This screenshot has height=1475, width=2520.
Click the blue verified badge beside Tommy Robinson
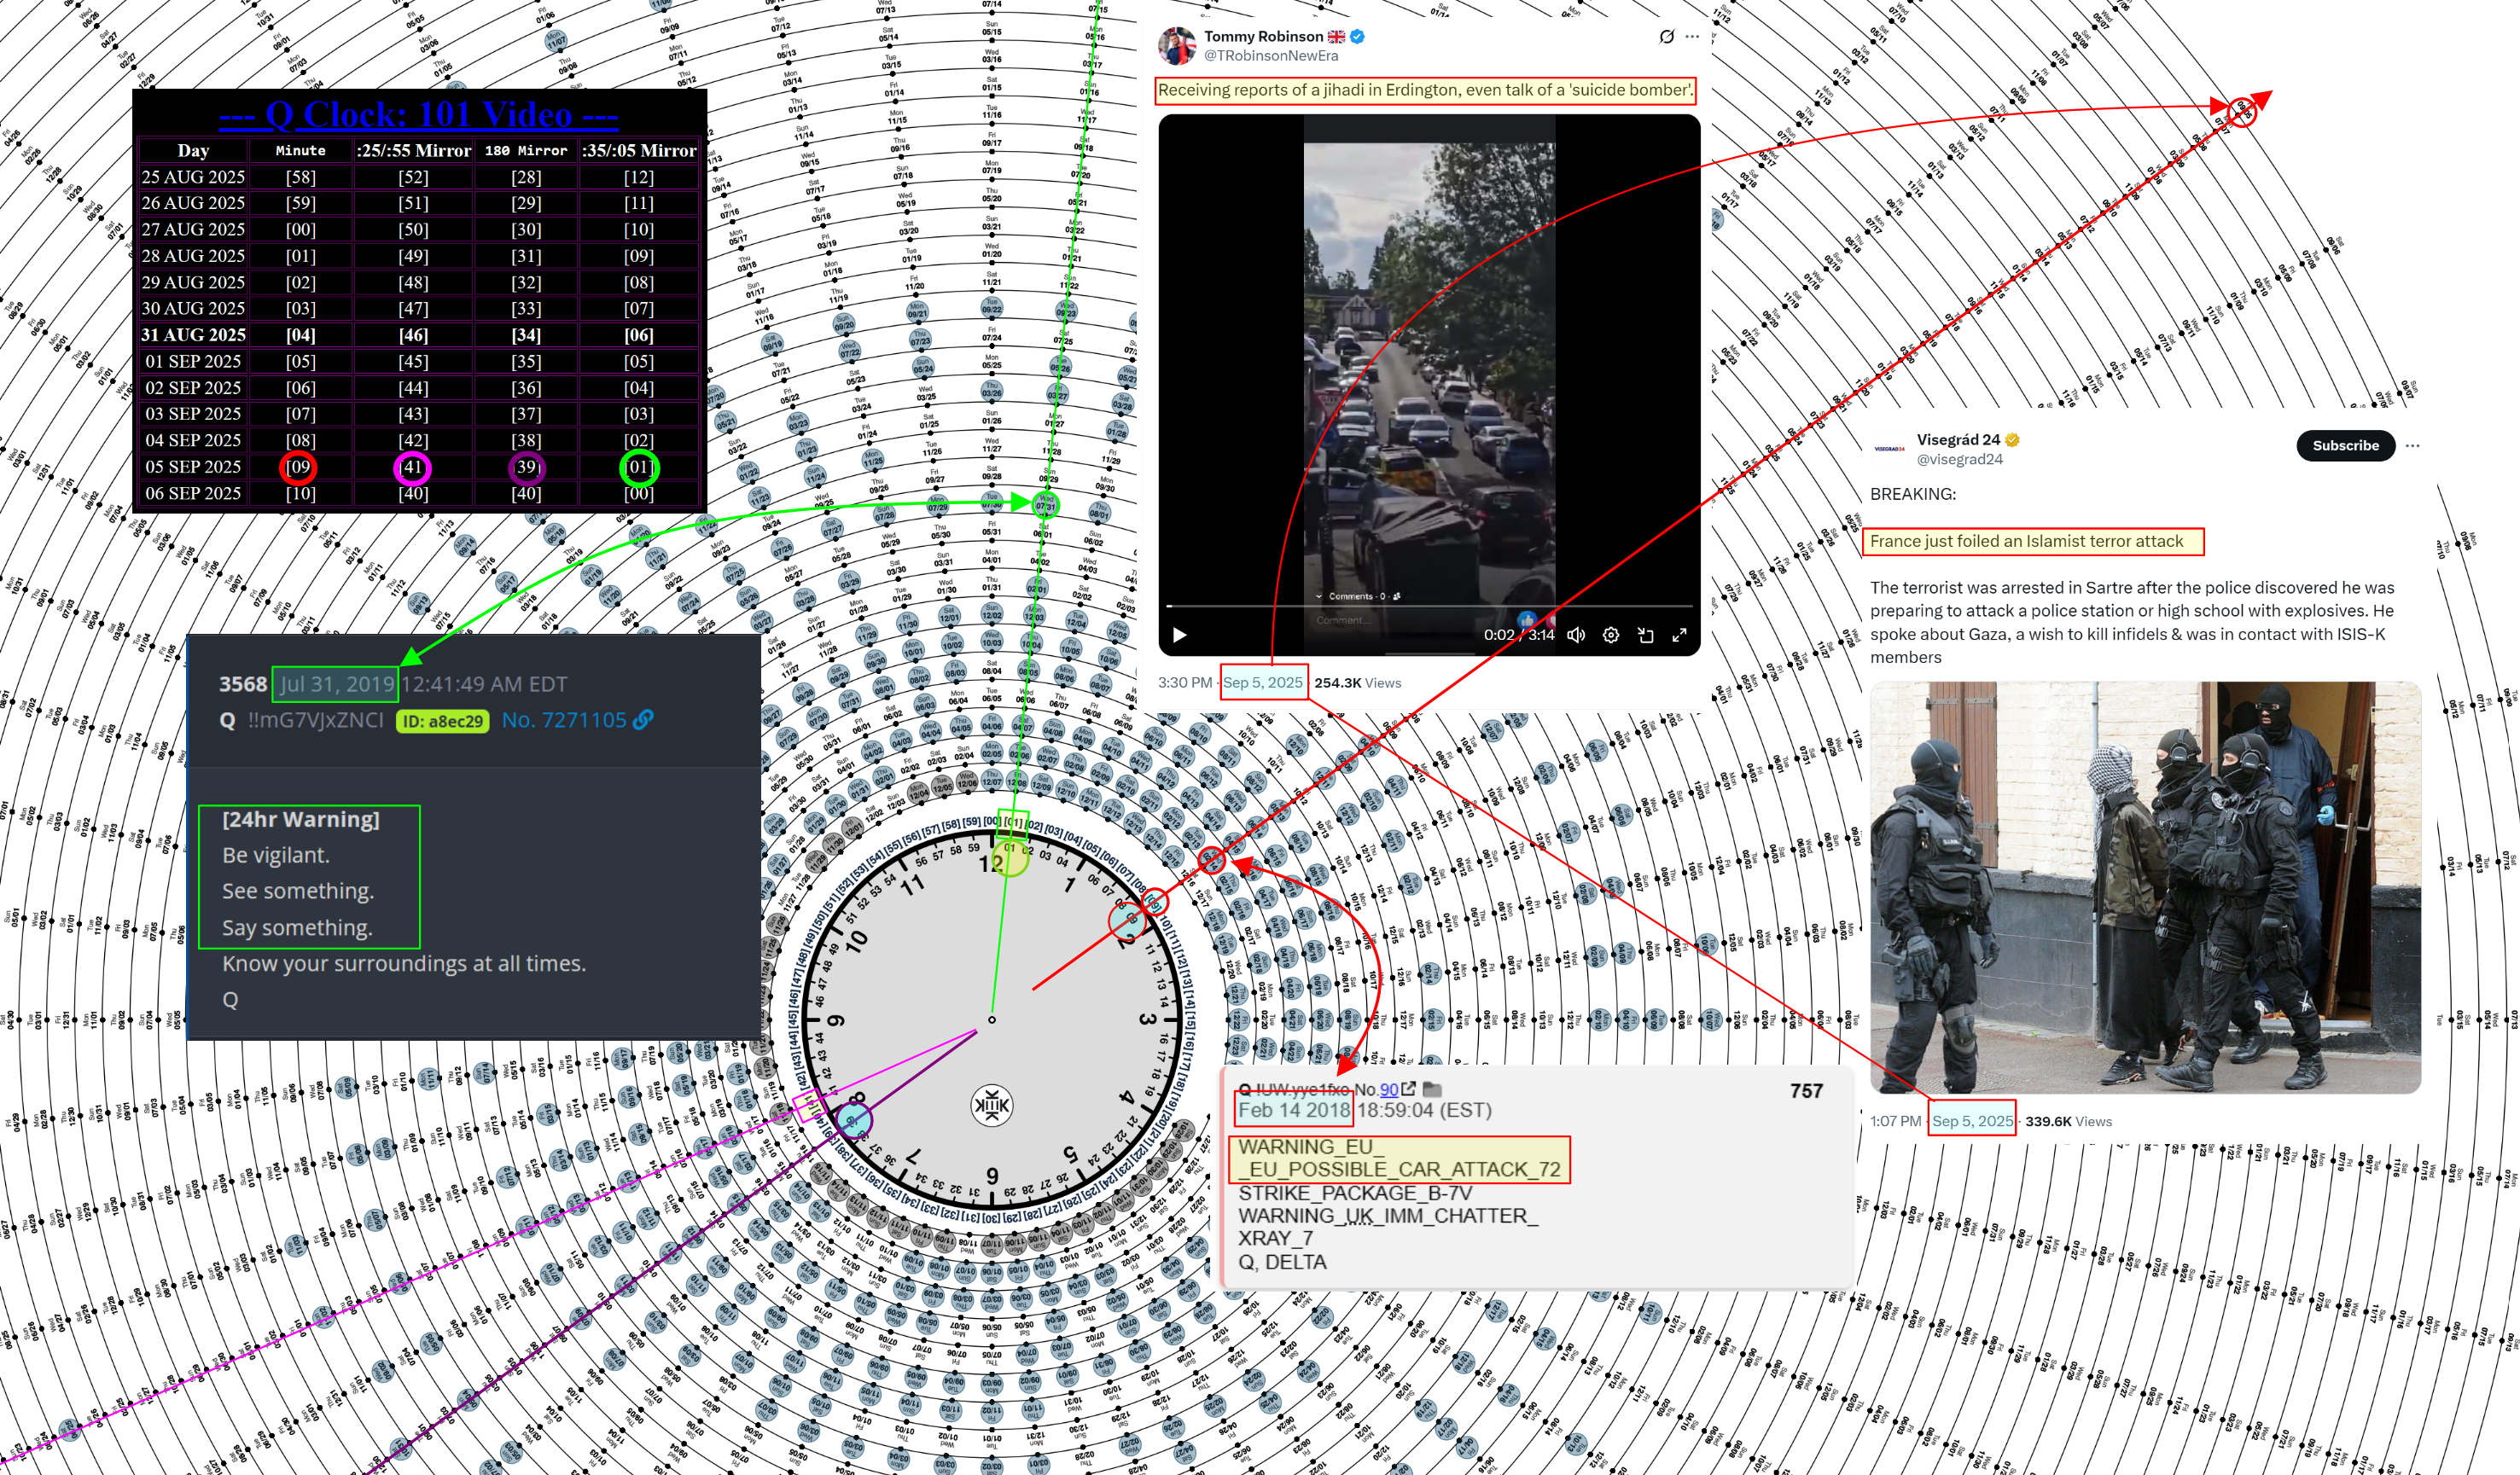coord(1357,36)
